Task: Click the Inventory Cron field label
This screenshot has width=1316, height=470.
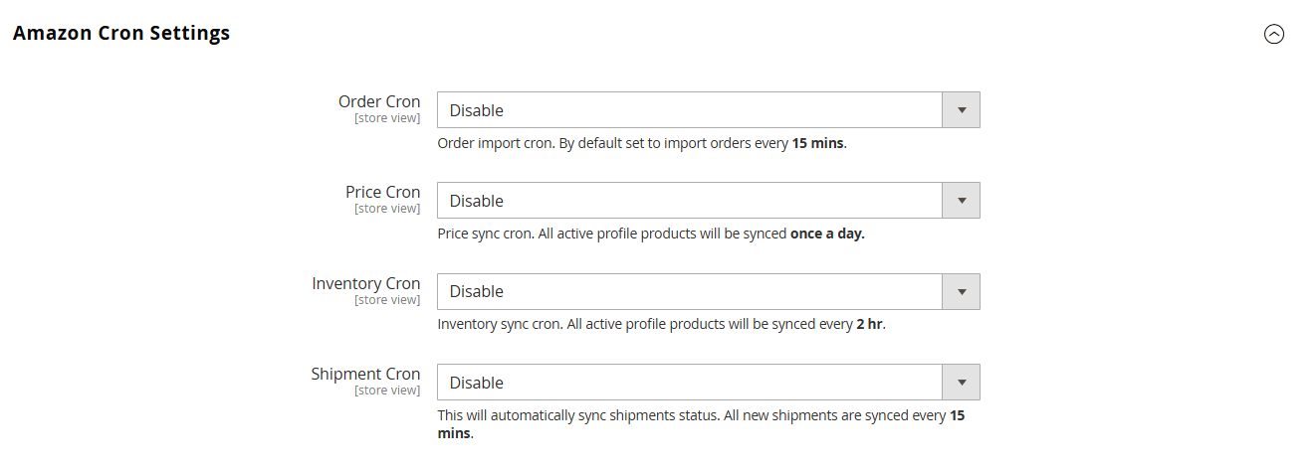Action: click(x=366, y=283)
